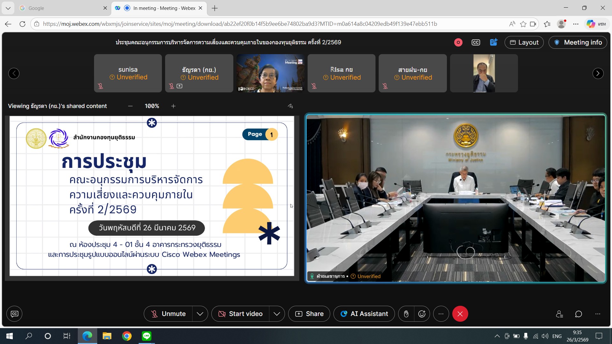Screen dimensions: 612x344
Task: Open Meeting info
Action: pos(578,42)
